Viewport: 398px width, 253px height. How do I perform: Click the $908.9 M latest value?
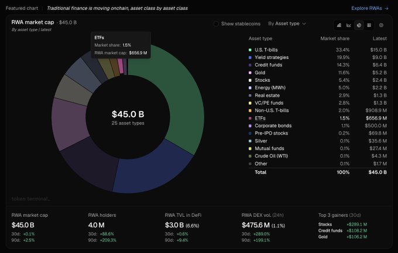point(376,110)
